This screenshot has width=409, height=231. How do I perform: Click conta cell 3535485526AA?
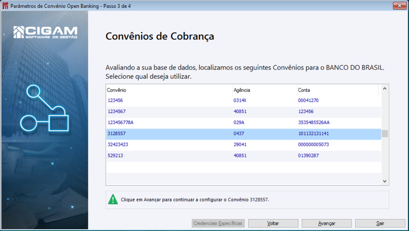(x=314, y=123)
